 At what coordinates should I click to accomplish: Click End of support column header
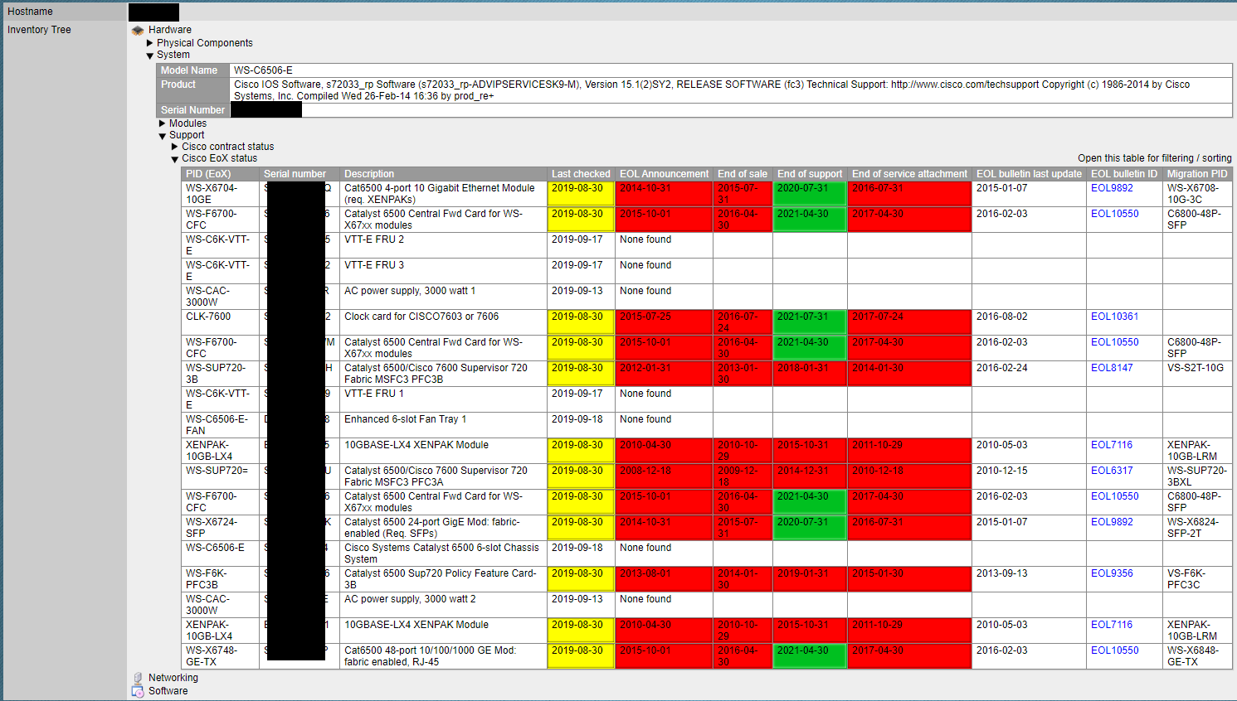click(x=811, y=174)
